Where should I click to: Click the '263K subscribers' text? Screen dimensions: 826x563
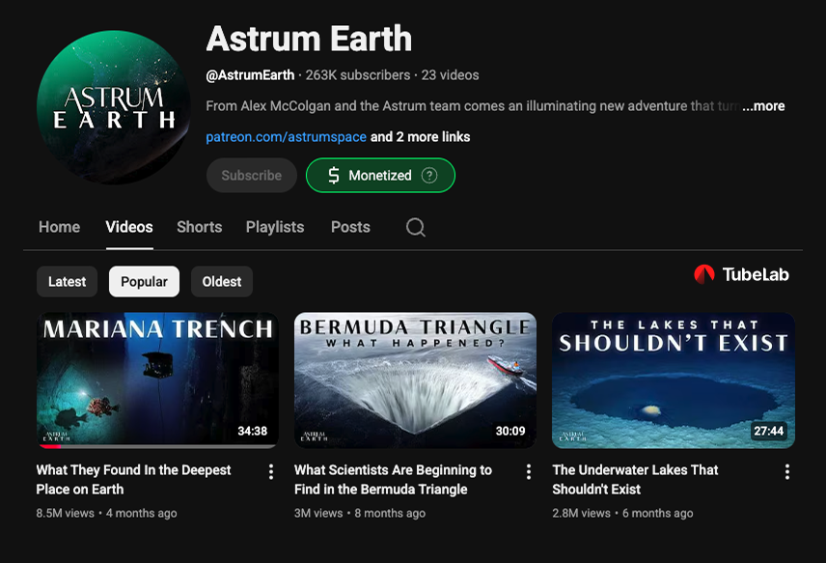pyautogui.click(x=358, y=75)
